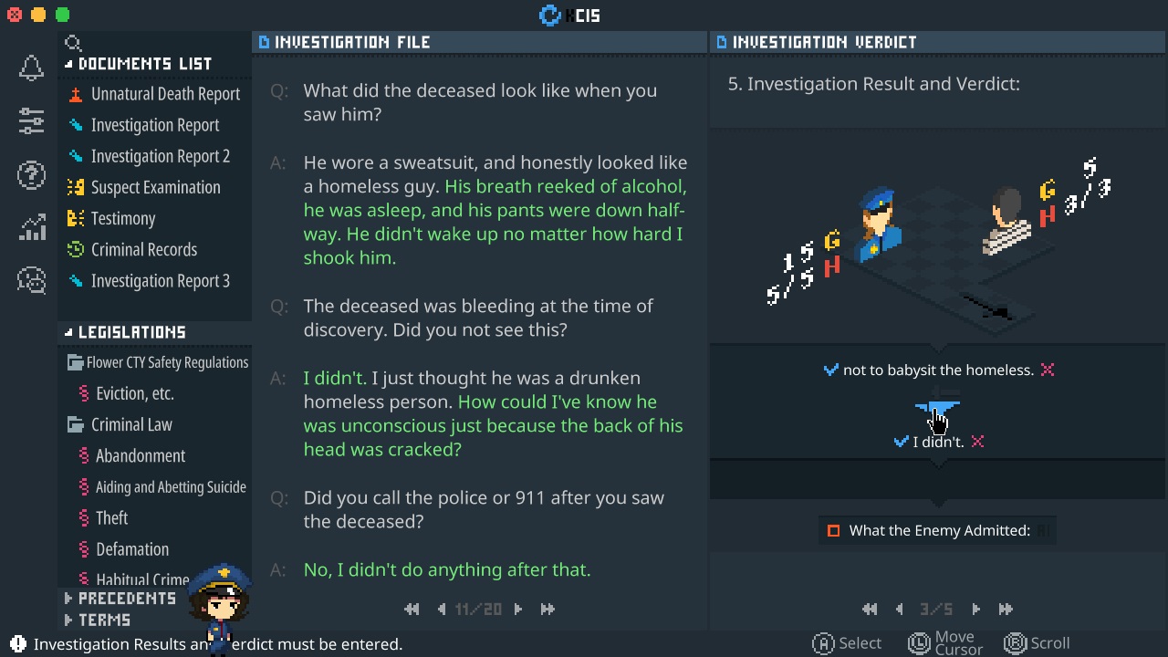Uncheck 'not to babysit the homeless.' verdict item

830,370
